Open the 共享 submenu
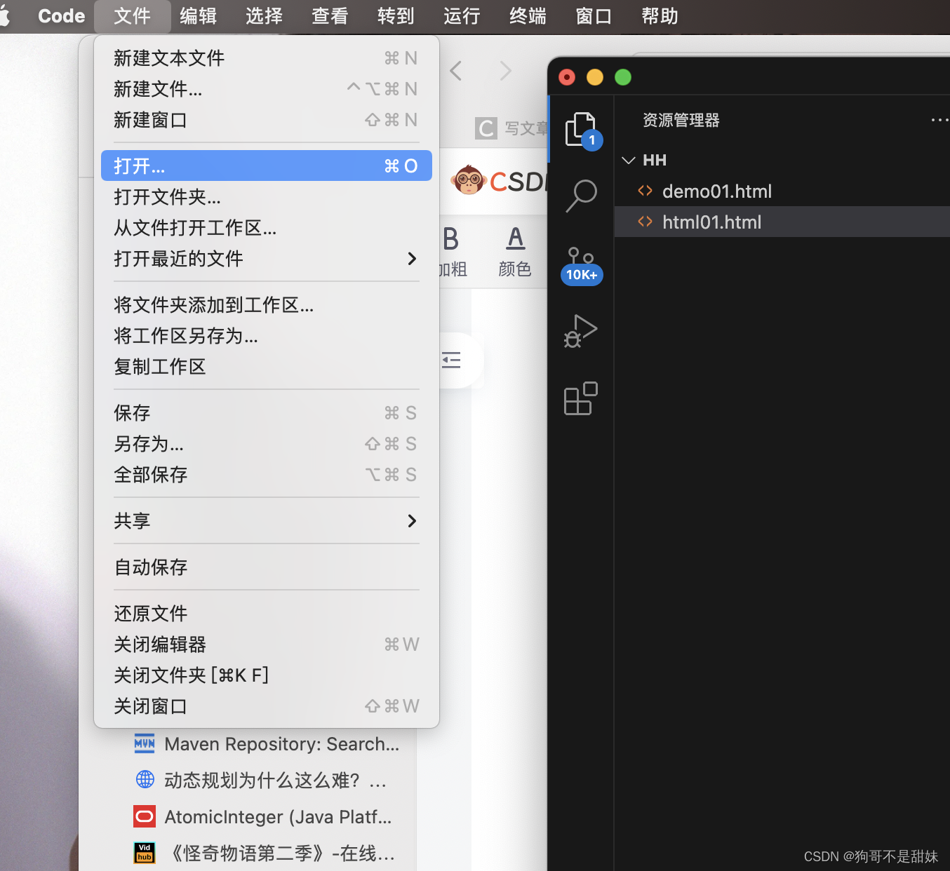The image size is (950, 871). [x=132, y=520]
